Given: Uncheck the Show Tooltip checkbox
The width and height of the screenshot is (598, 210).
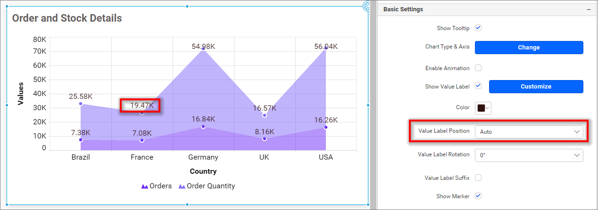Looking at the screenshot, I should [x=478, y=28].
